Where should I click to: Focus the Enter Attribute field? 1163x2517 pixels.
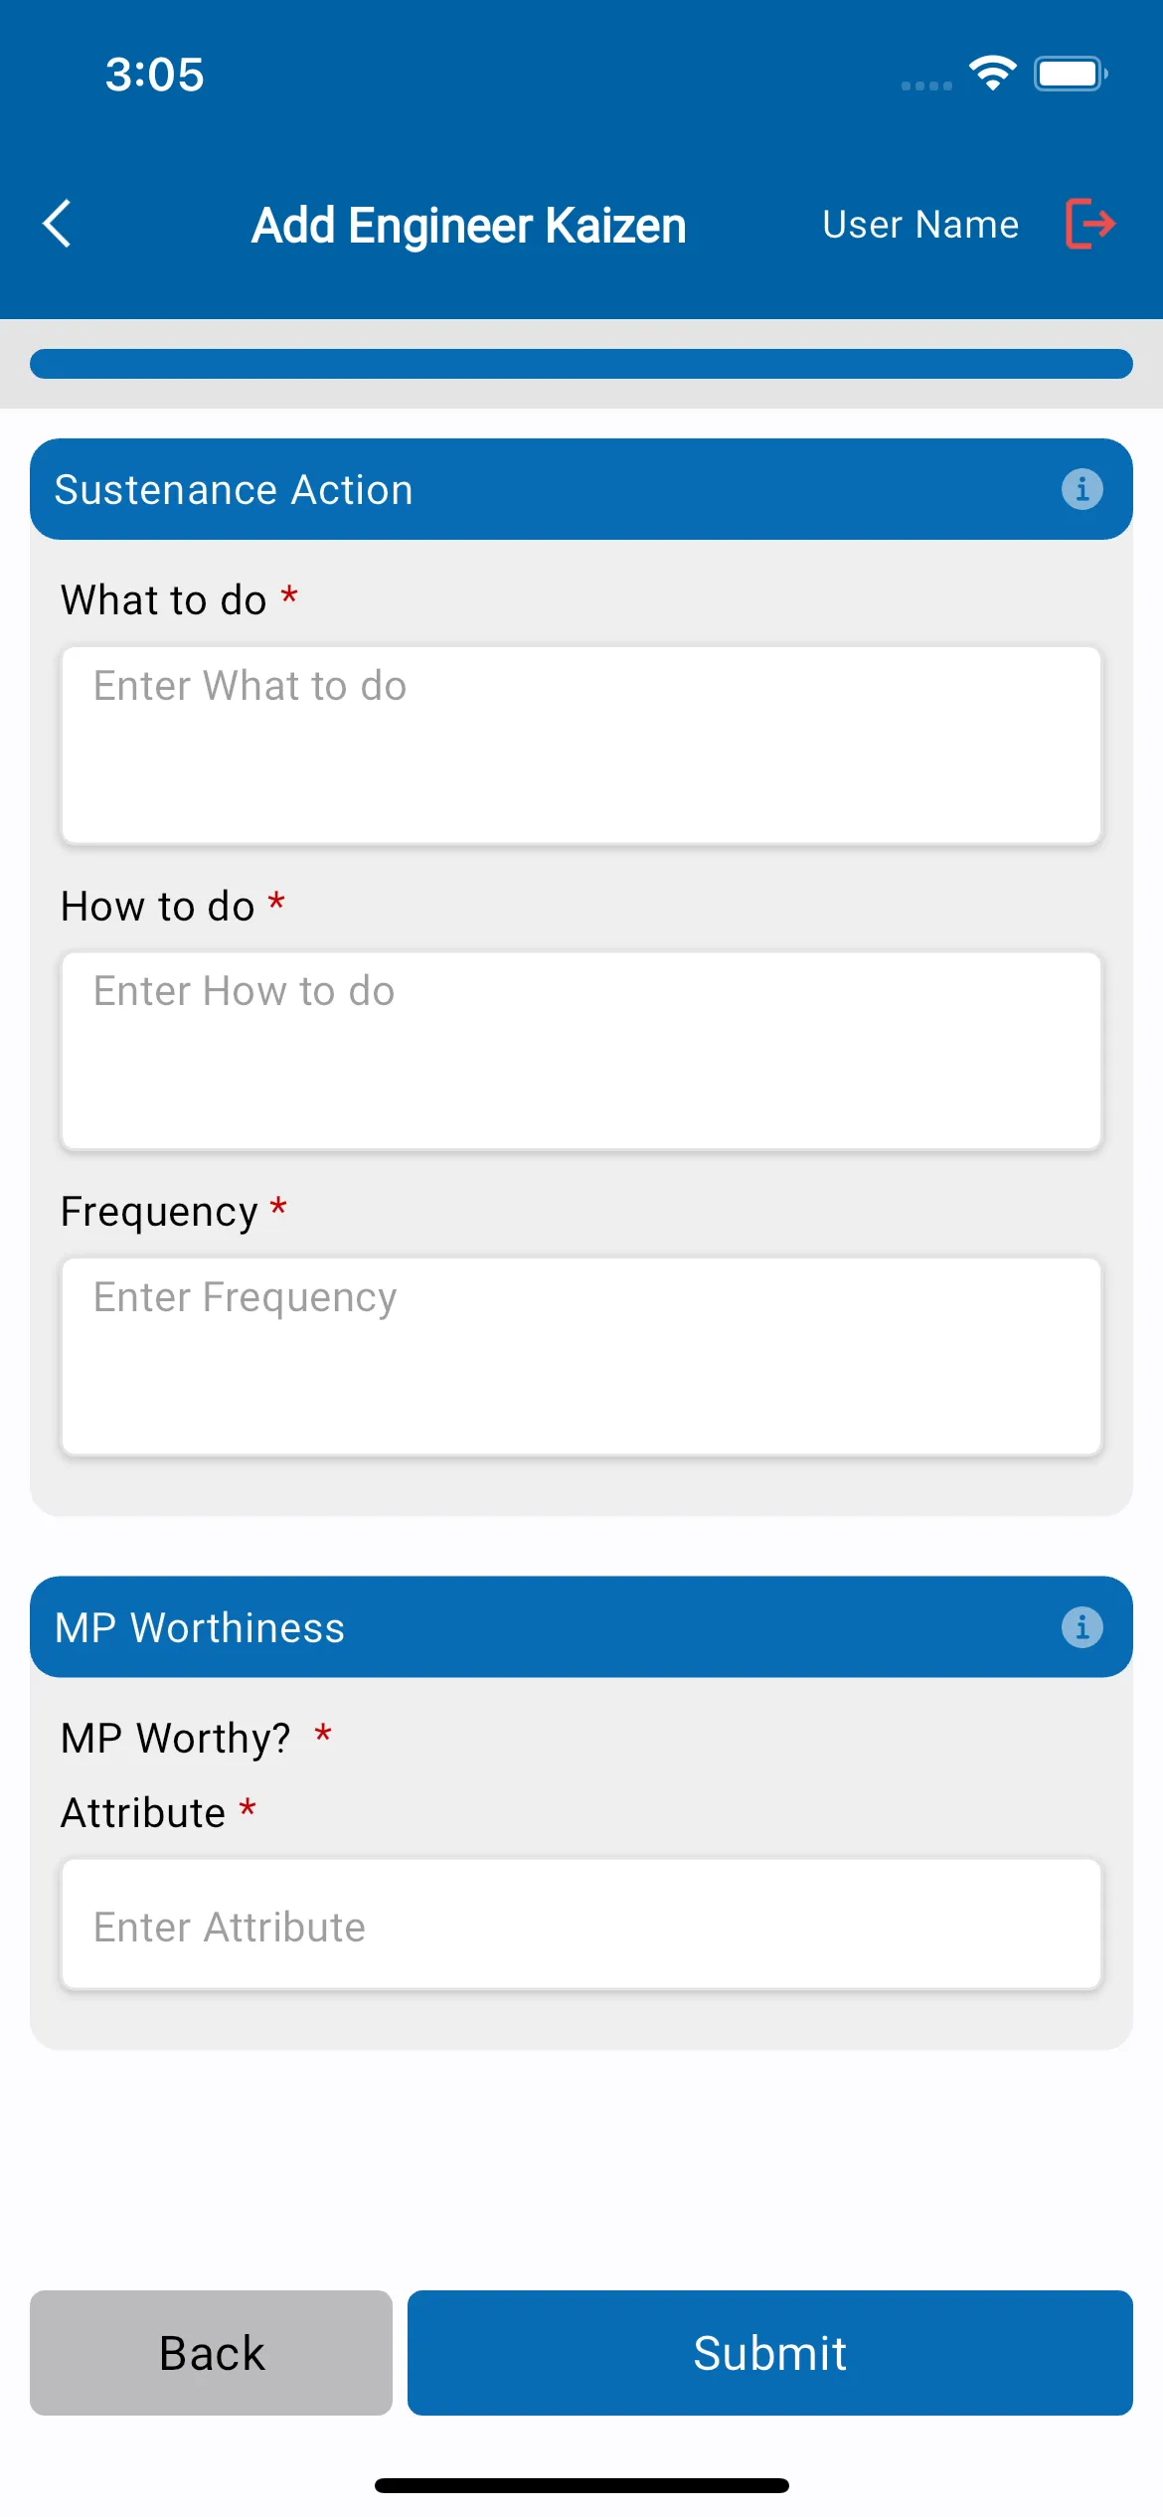[581, 1925]
